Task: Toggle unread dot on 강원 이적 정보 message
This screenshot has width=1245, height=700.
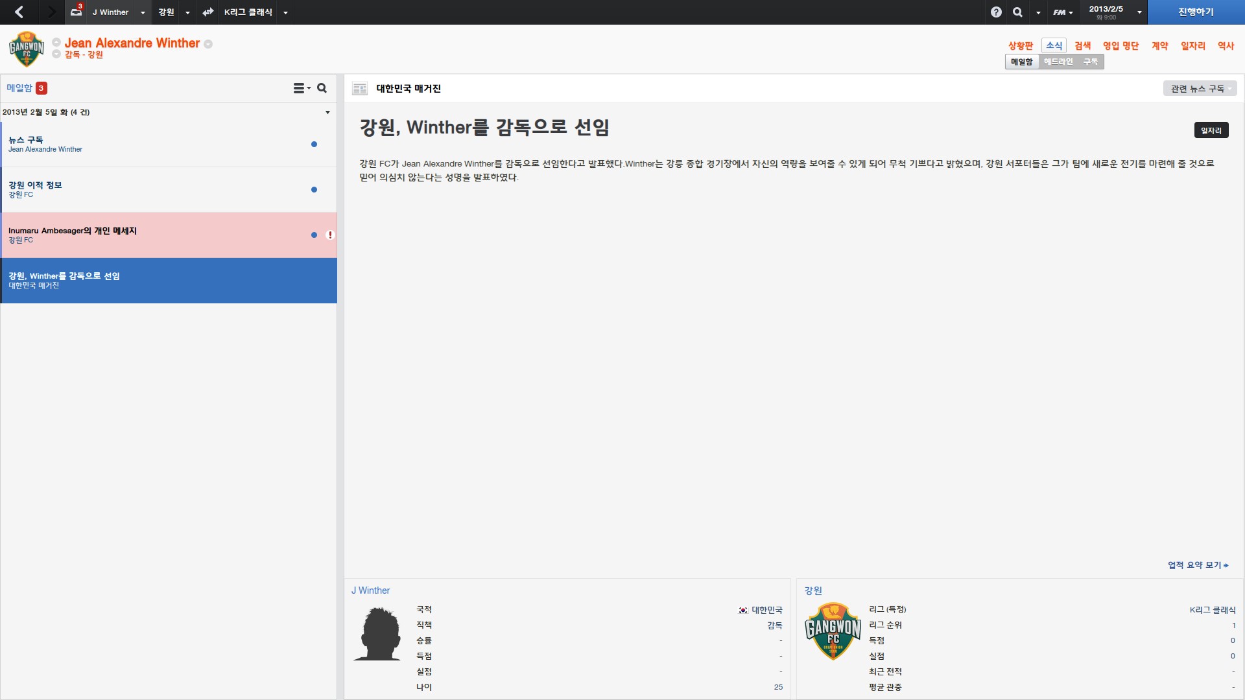Action: 314,190
